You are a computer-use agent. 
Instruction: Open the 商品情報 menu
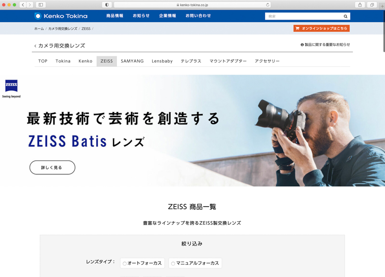click(115, 16)
